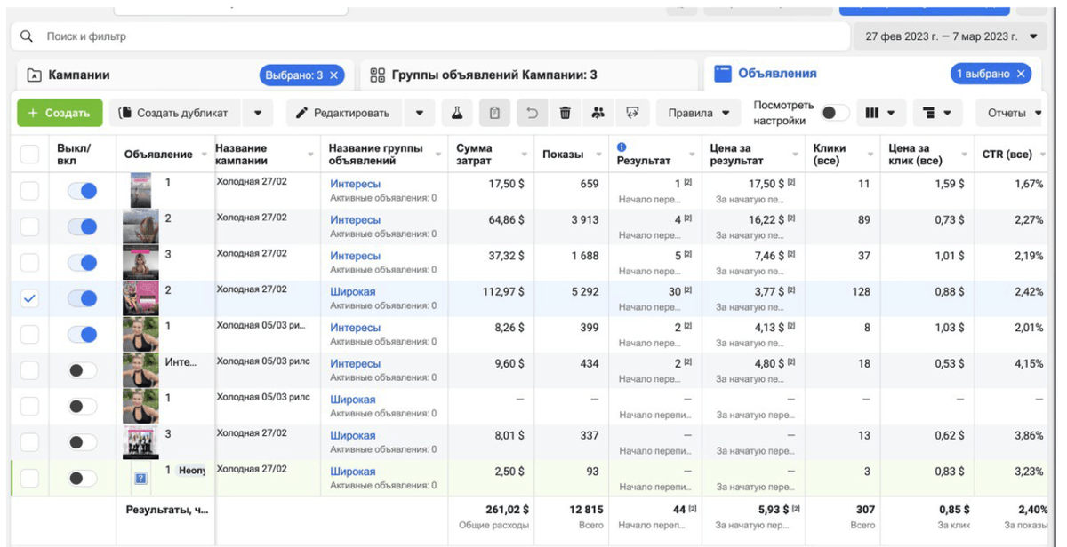Viewport: 1067px width, 547px height.
Task: Focus the 'Поиск и фильтр' search field
Action: [x=431, y=36]
